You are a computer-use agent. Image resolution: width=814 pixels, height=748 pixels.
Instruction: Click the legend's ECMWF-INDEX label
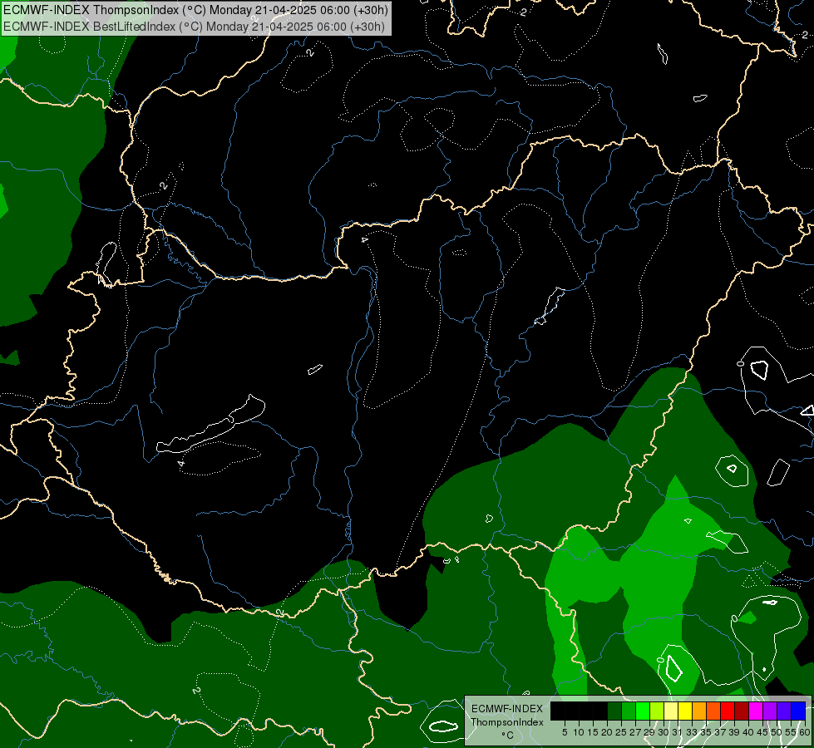[x=507, y=709]
